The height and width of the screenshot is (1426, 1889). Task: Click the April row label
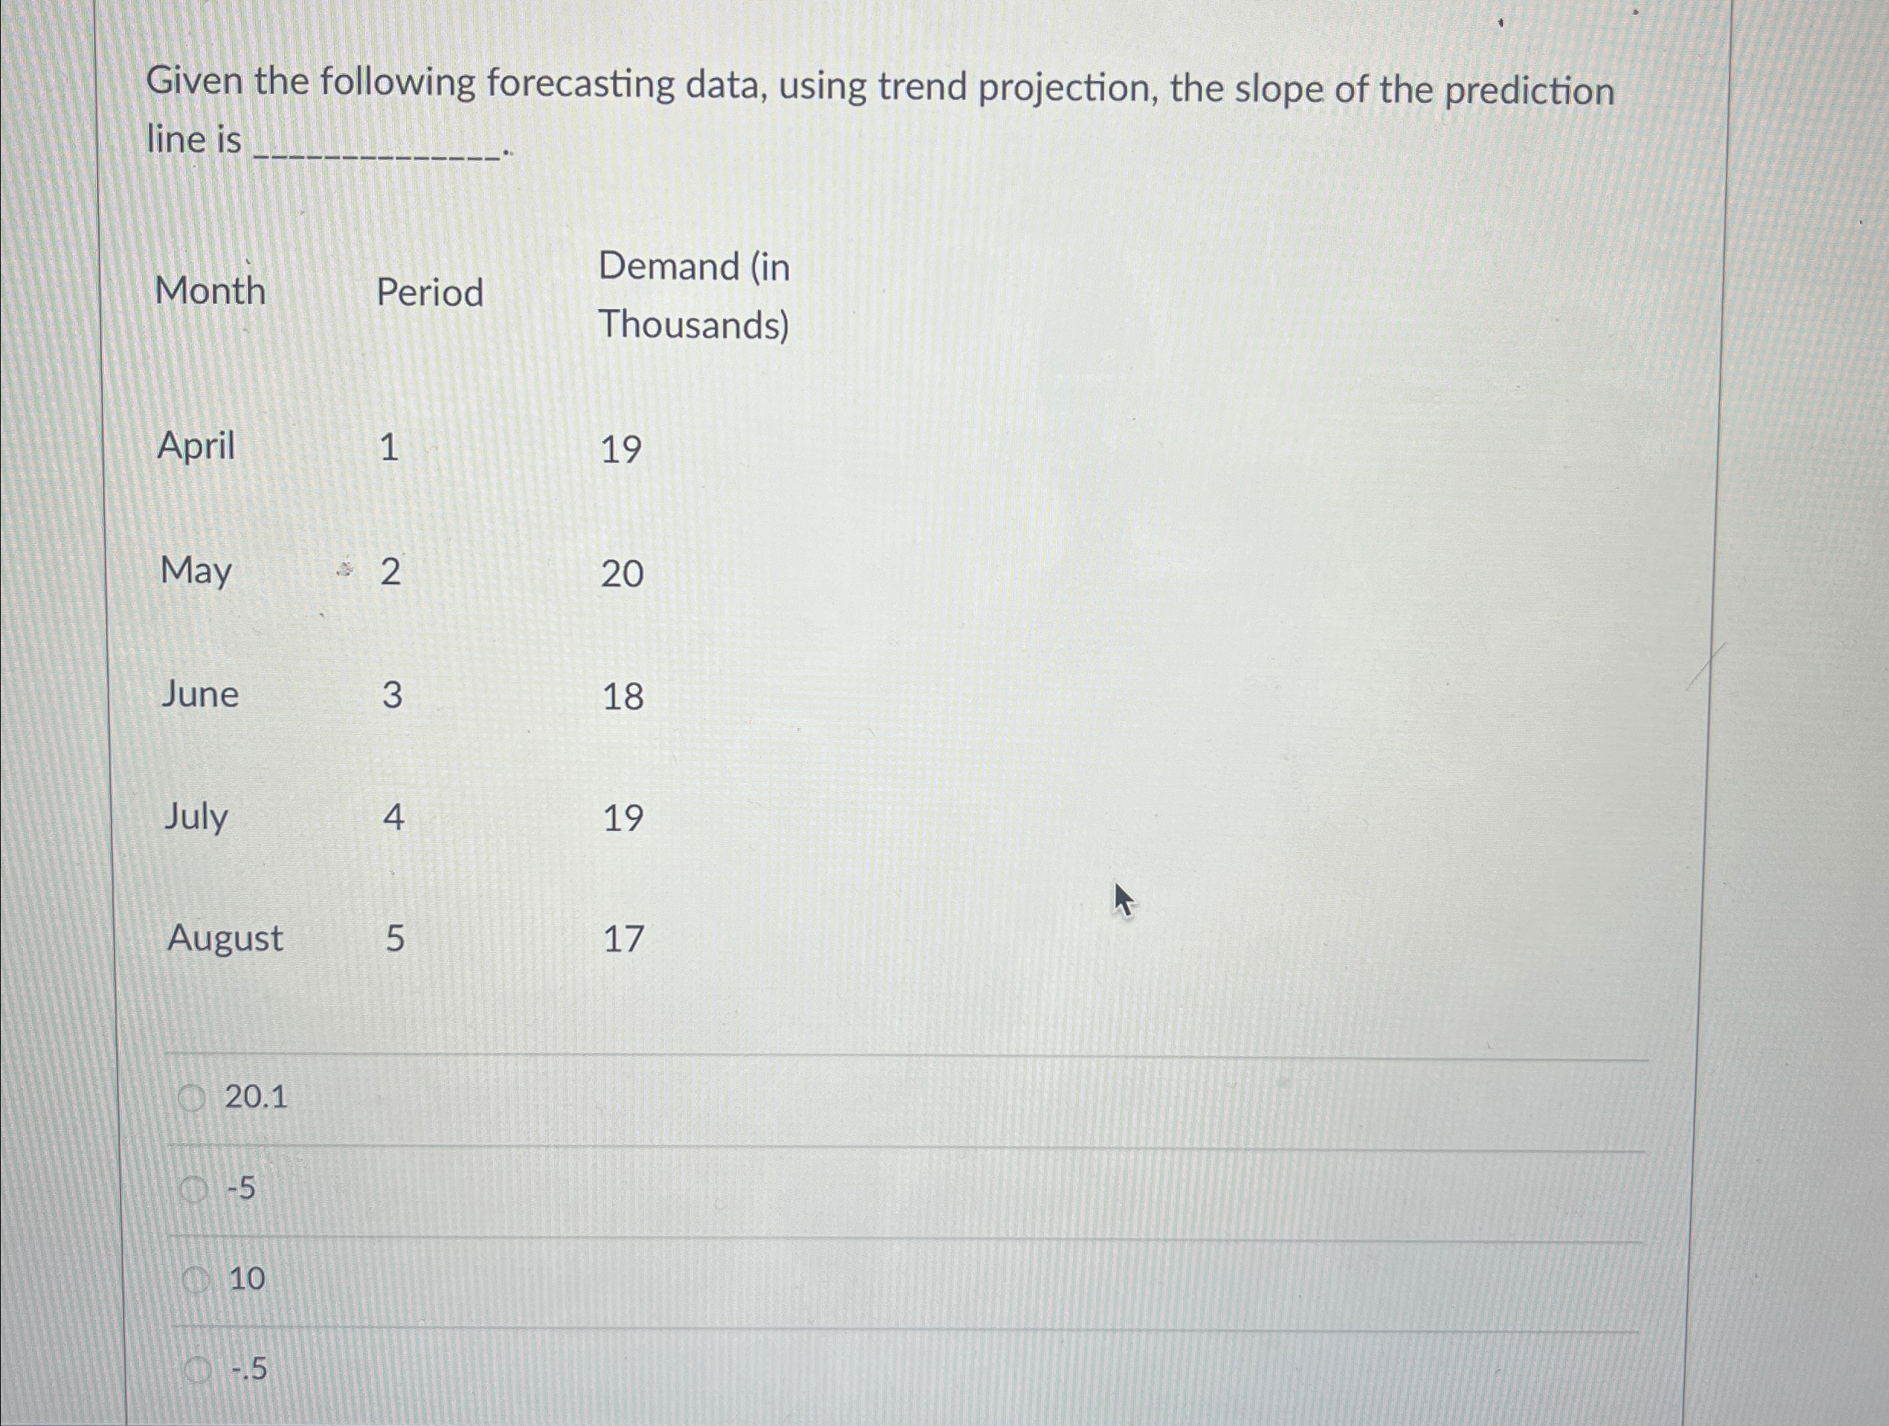click(196, 445)
